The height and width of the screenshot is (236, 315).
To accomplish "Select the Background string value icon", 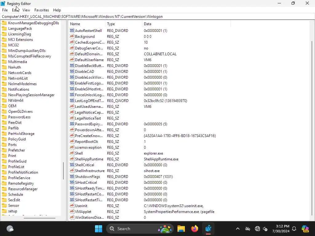I will click(x=72, y=36).
